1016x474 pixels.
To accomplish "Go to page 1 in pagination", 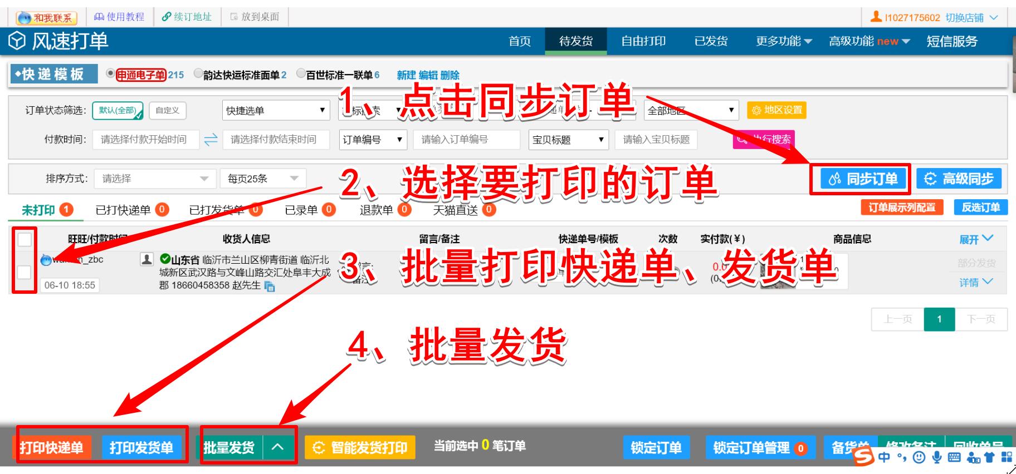I will [939, 319].
